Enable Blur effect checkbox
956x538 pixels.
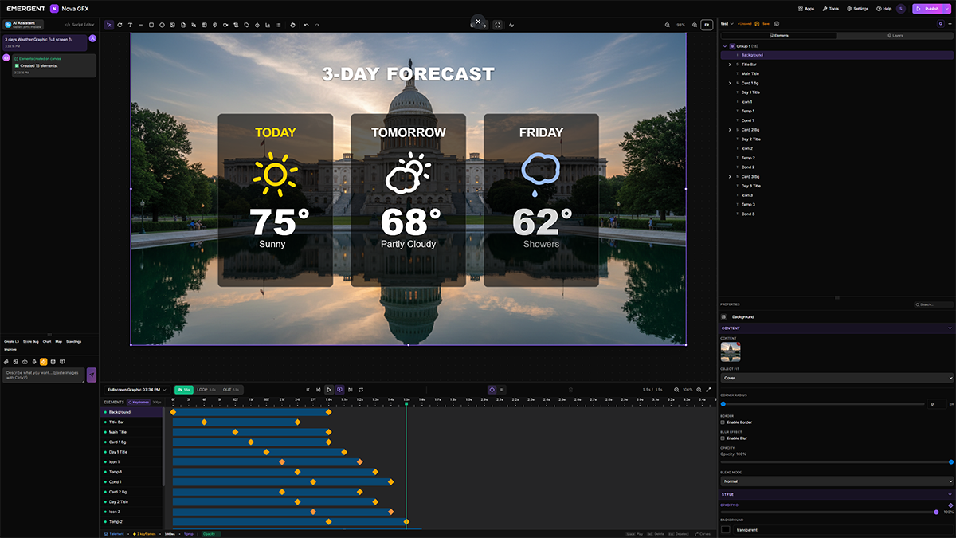(723, 438)
